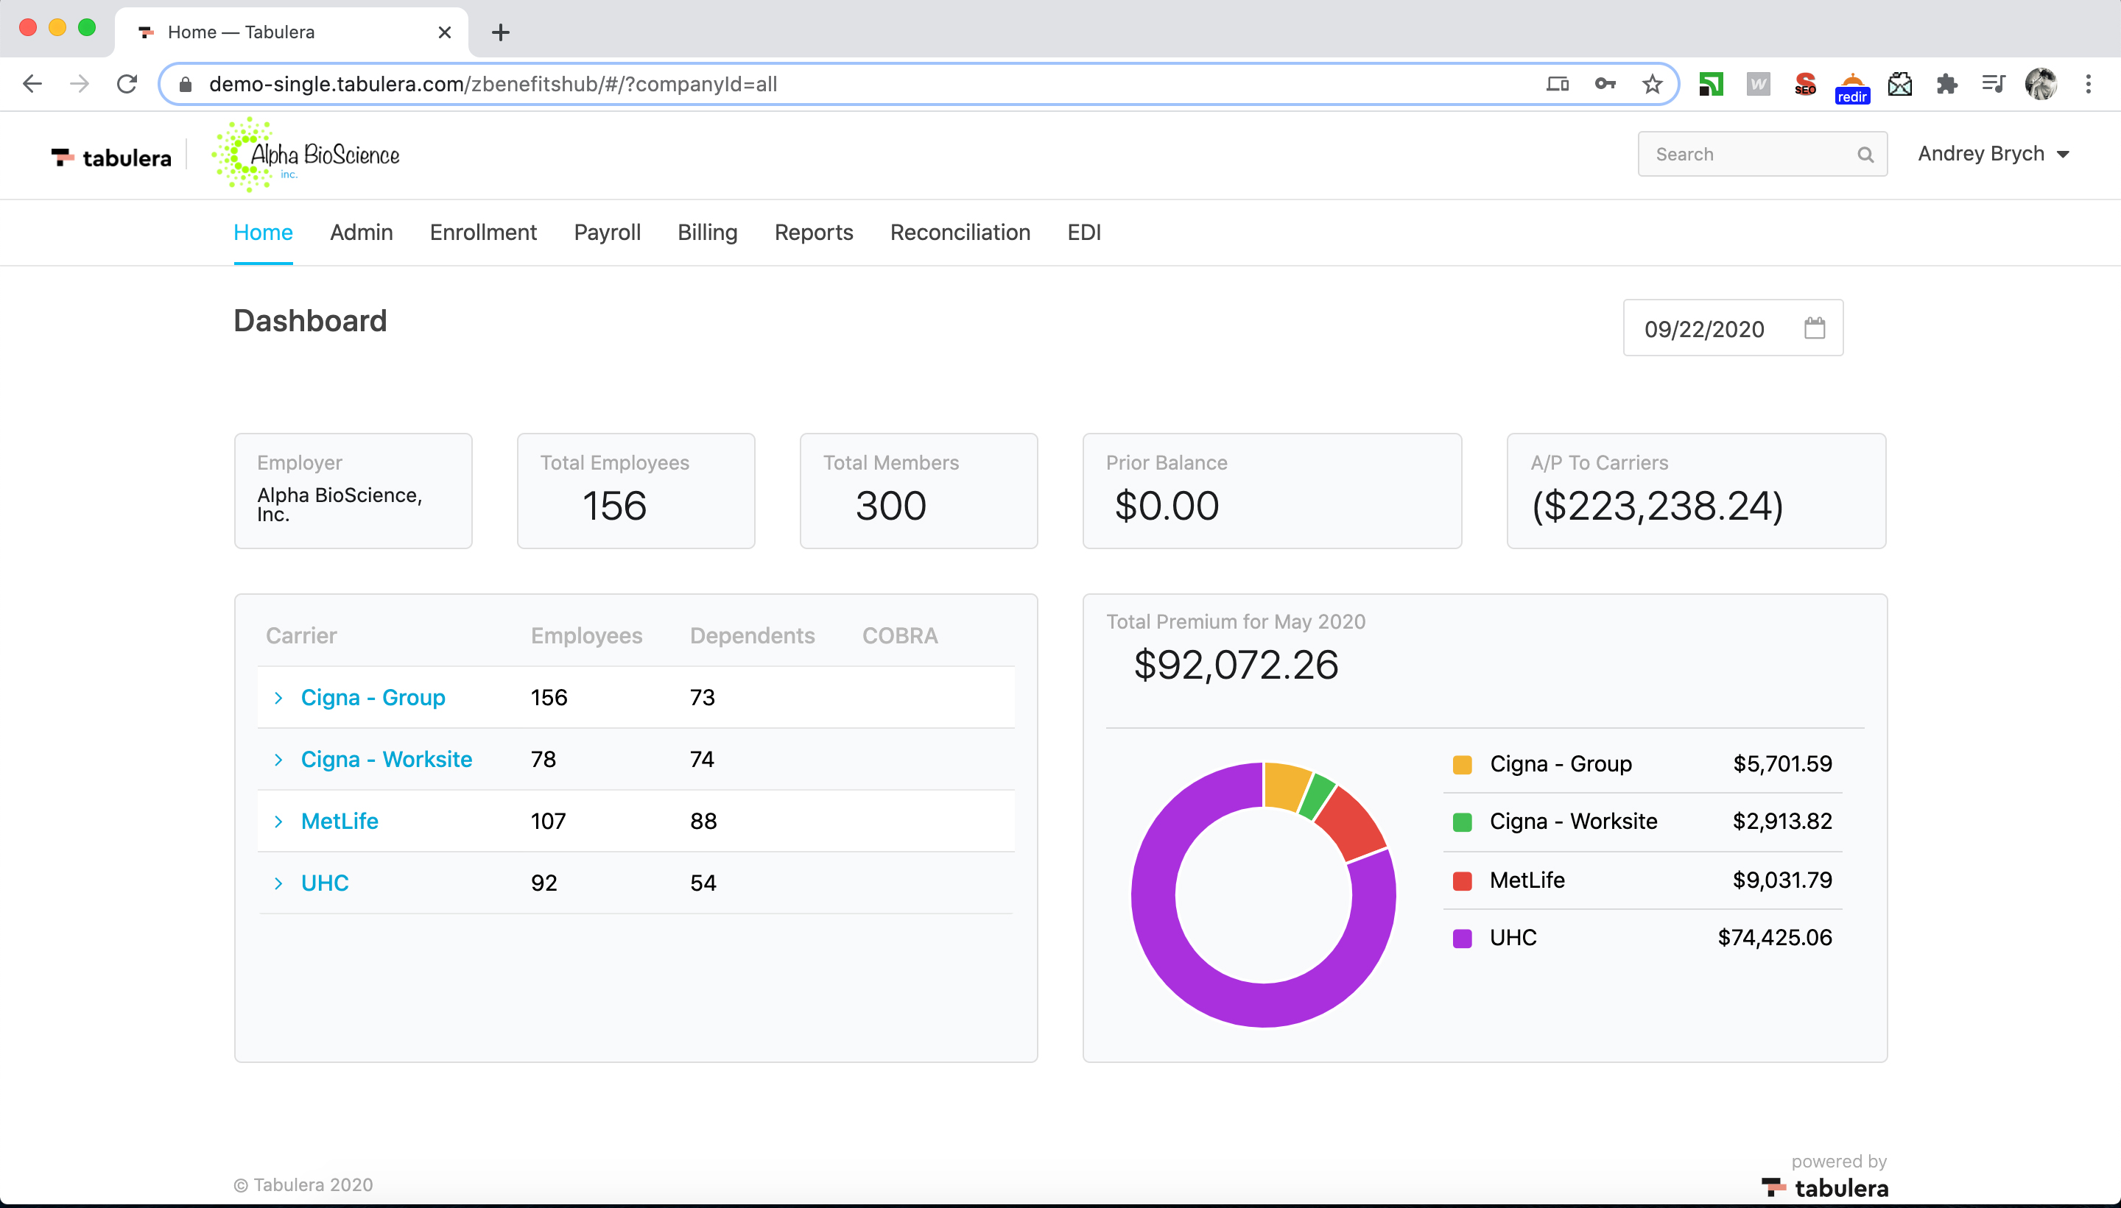
Task: Open the Cigna - Worksite carrier link
Action: pyautogui.click(x=386, y=759)
